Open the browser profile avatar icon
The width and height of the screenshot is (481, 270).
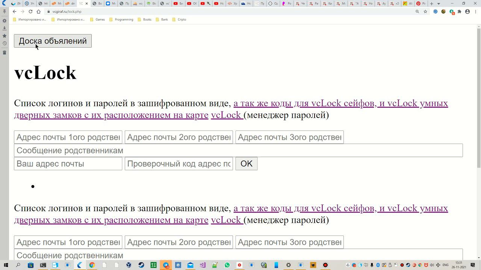(467, 12)
